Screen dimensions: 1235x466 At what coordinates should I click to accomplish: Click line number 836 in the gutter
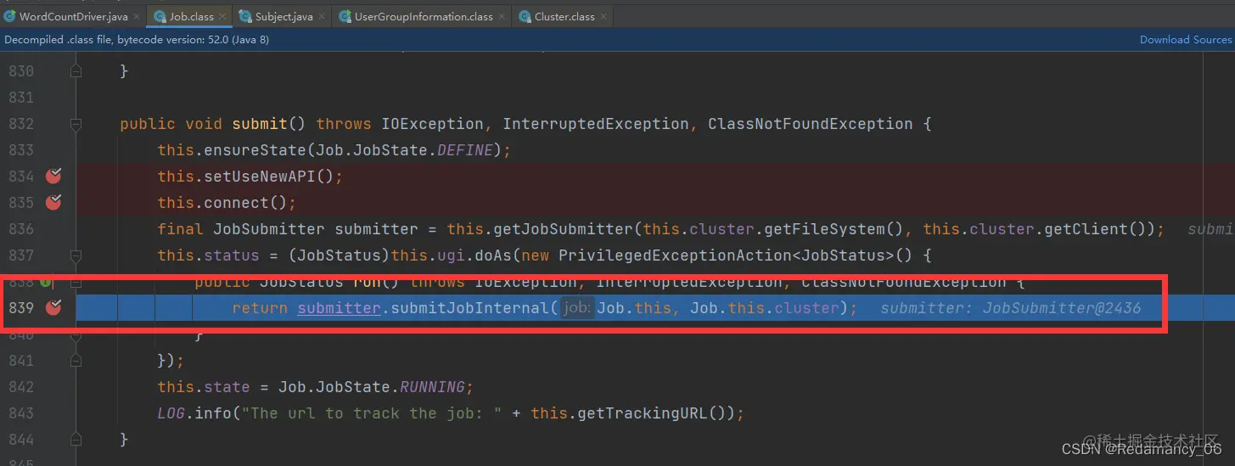pos(21,229)
